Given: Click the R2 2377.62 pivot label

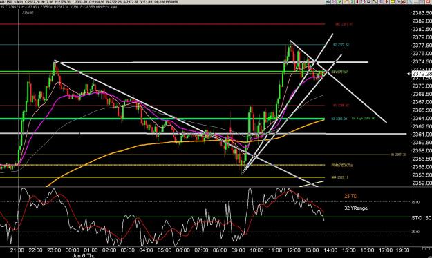Looking at the screenshot, I should point(341,45).
